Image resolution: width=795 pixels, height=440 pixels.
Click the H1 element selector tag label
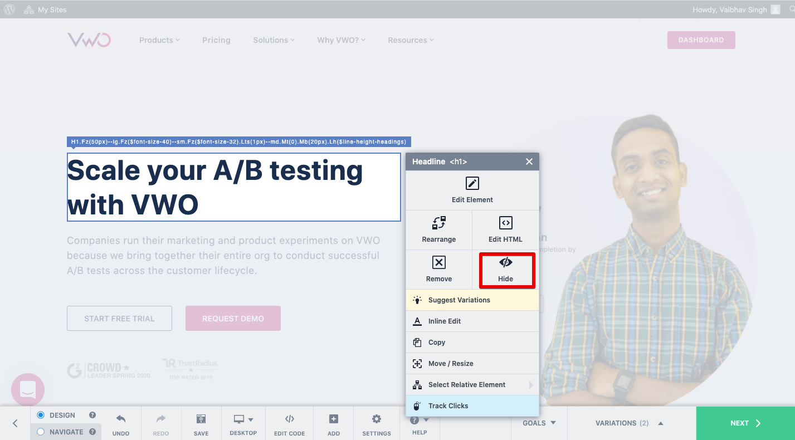click(x=239, y=142)
